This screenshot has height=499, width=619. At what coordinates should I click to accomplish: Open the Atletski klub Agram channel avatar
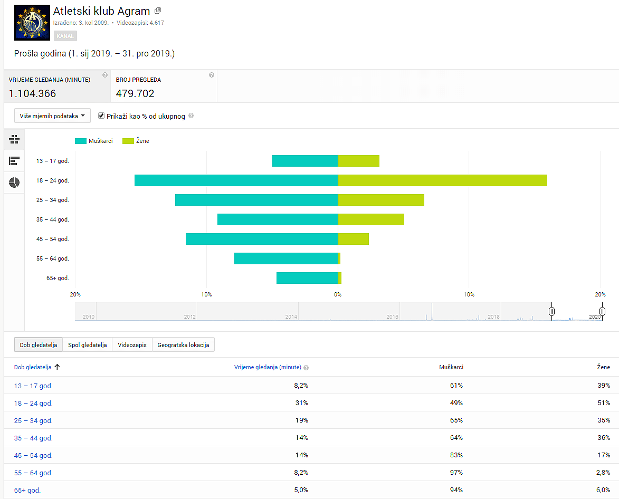coord(32,23)
